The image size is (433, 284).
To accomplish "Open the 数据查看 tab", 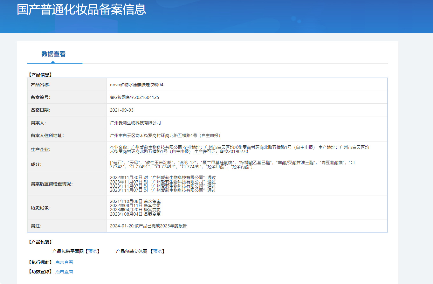I will click(x=53, y=54).
